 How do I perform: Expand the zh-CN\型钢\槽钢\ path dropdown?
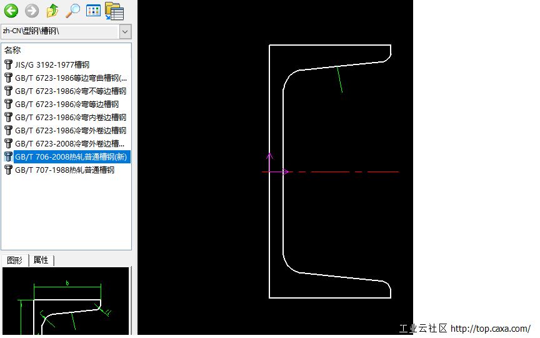click(x=125, y=31)
